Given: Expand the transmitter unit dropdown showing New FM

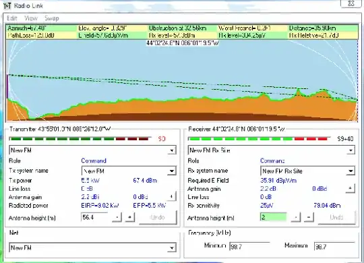Looking at the screenshot, I should (172, 150).
